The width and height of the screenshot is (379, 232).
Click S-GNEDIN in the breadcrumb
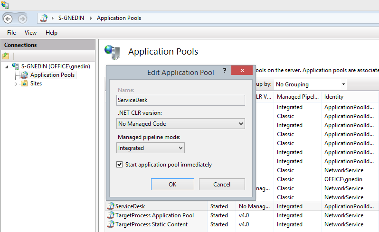tap(71, 18)
